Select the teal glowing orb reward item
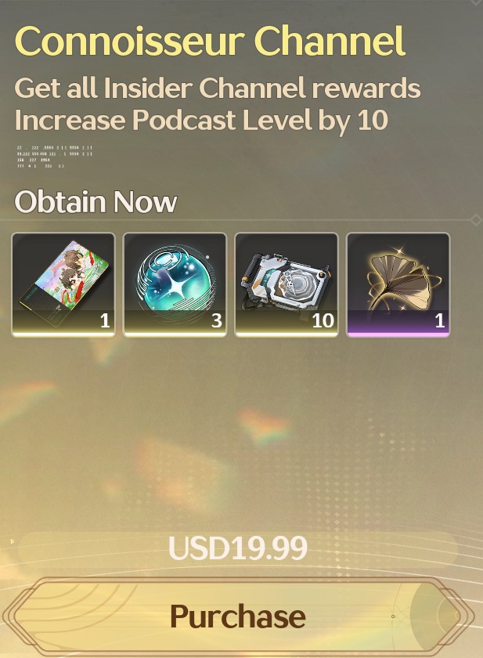The height and width of the screenshot is (658, 483). 175,284
